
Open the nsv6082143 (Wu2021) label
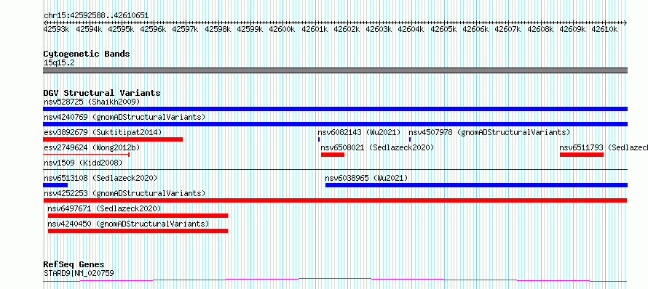[359, 132]
